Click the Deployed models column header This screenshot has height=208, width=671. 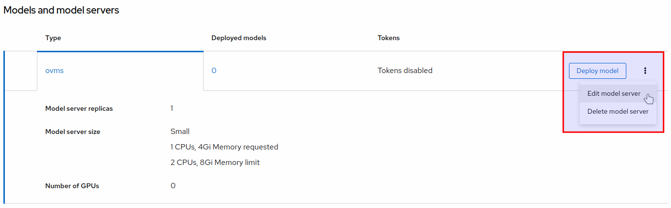point(239,38)
